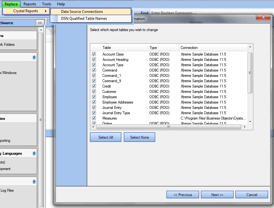Click the table list scroll-up arrow
Image resolution: width=274 pixels, height=208 pixels.
tap(250, 47)
